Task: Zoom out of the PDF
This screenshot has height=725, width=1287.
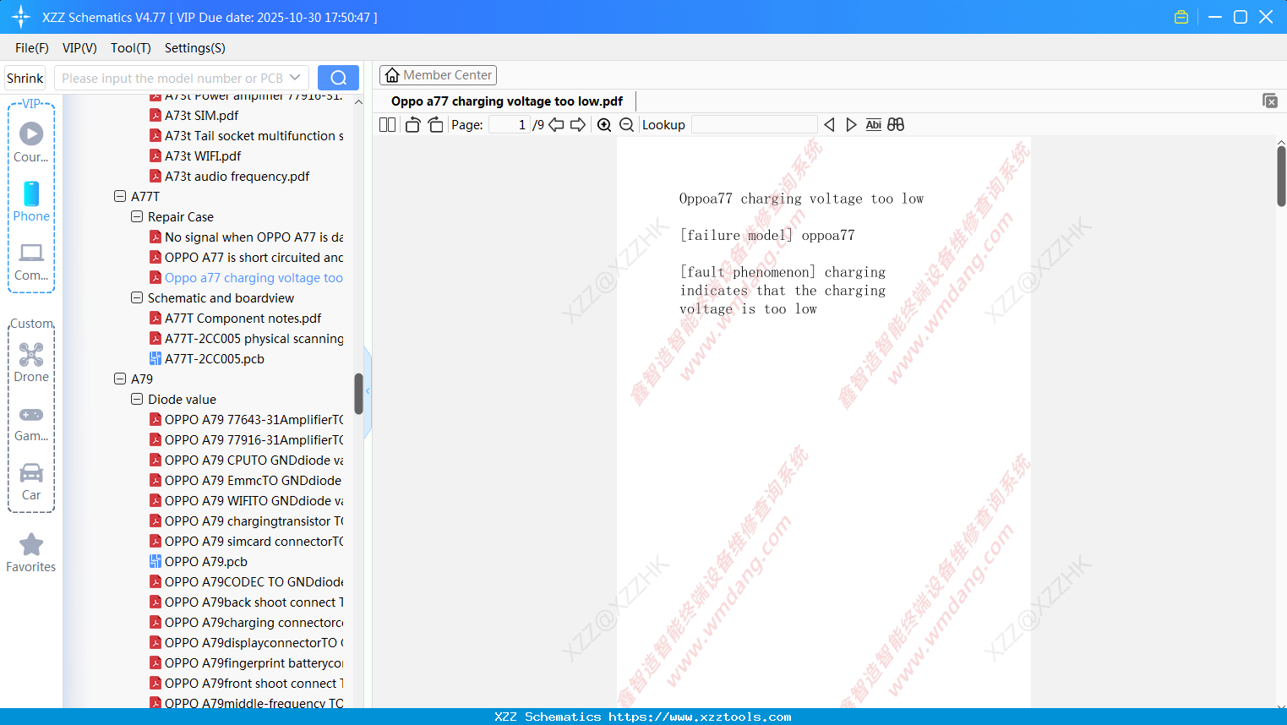Action: 626,125
